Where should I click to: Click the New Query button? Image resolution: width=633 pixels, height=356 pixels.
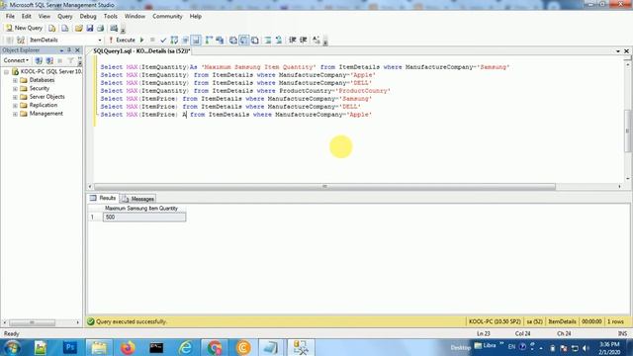pyautogui.click(x=24, y=28)
